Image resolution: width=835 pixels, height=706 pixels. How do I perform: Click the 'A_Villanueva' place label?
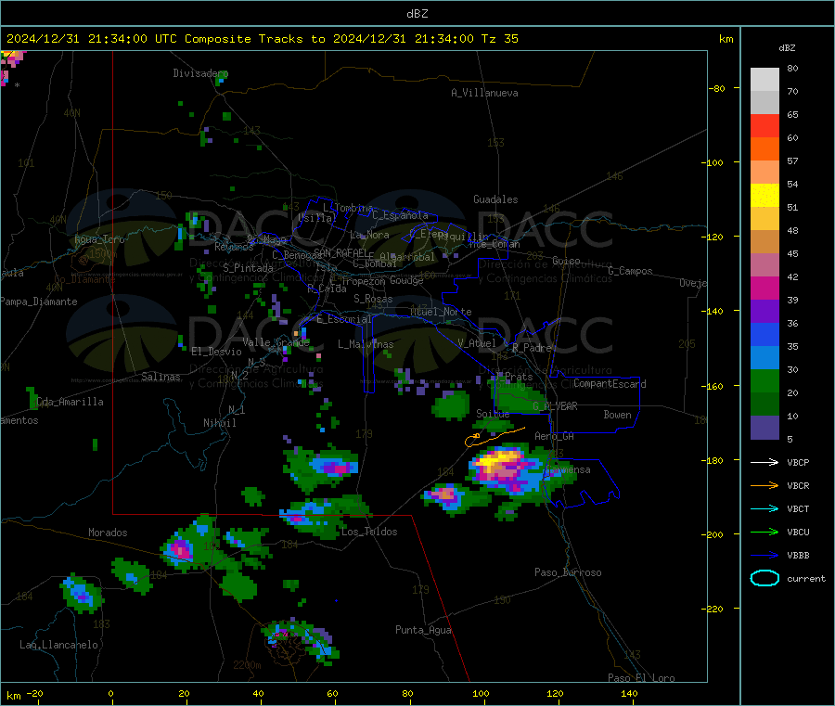[484, 93]
